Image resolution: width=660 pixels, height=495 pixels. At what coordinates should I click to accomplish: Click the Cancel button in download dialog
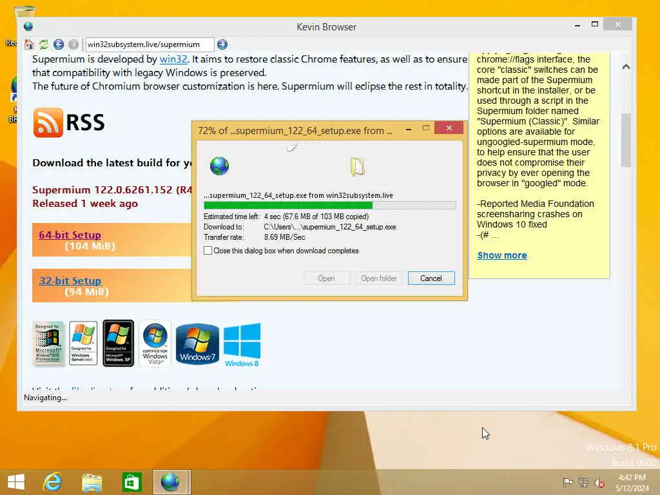tap(431, 278)
